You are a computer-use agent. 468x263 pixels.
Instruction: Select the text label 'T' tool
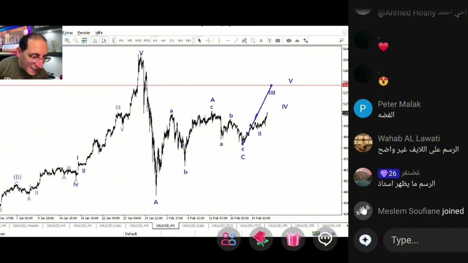269,41
